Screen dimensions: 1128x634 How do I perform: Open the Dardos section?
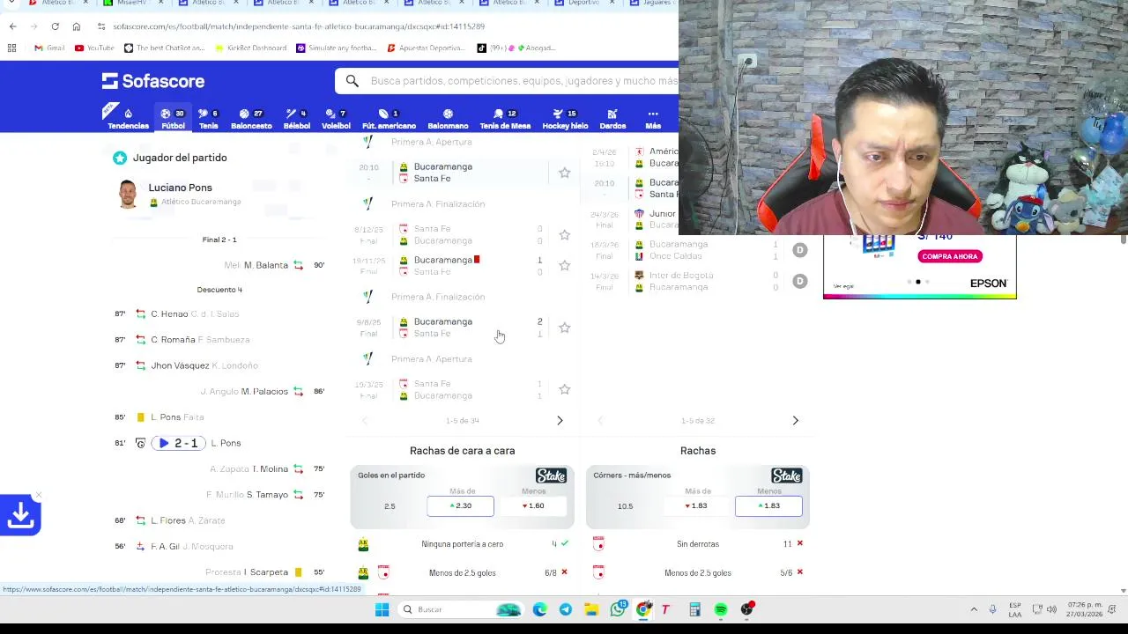(612, 118)
